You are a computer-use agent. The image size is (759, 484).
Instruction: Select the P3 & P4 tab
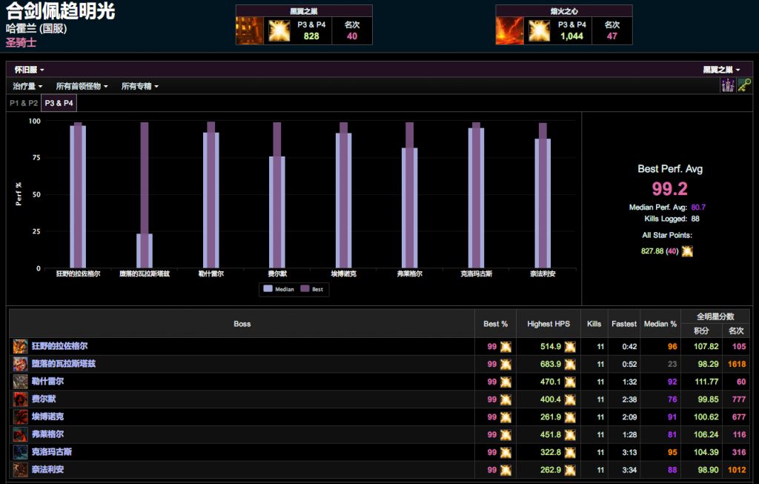[59, 103]
